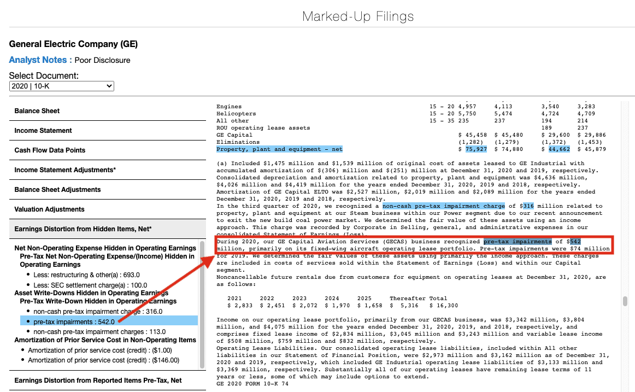
Task: Open the Select Document dropdown
Action: [x=62, y=86]
